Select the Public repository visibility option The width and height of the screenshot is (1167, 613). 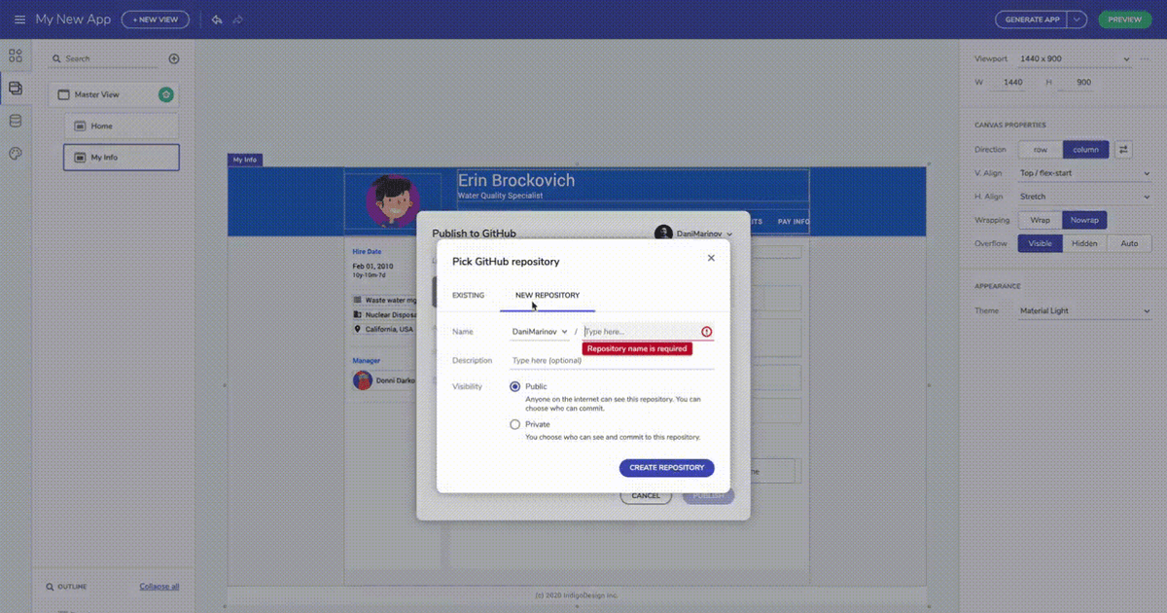tap(515, 386)
